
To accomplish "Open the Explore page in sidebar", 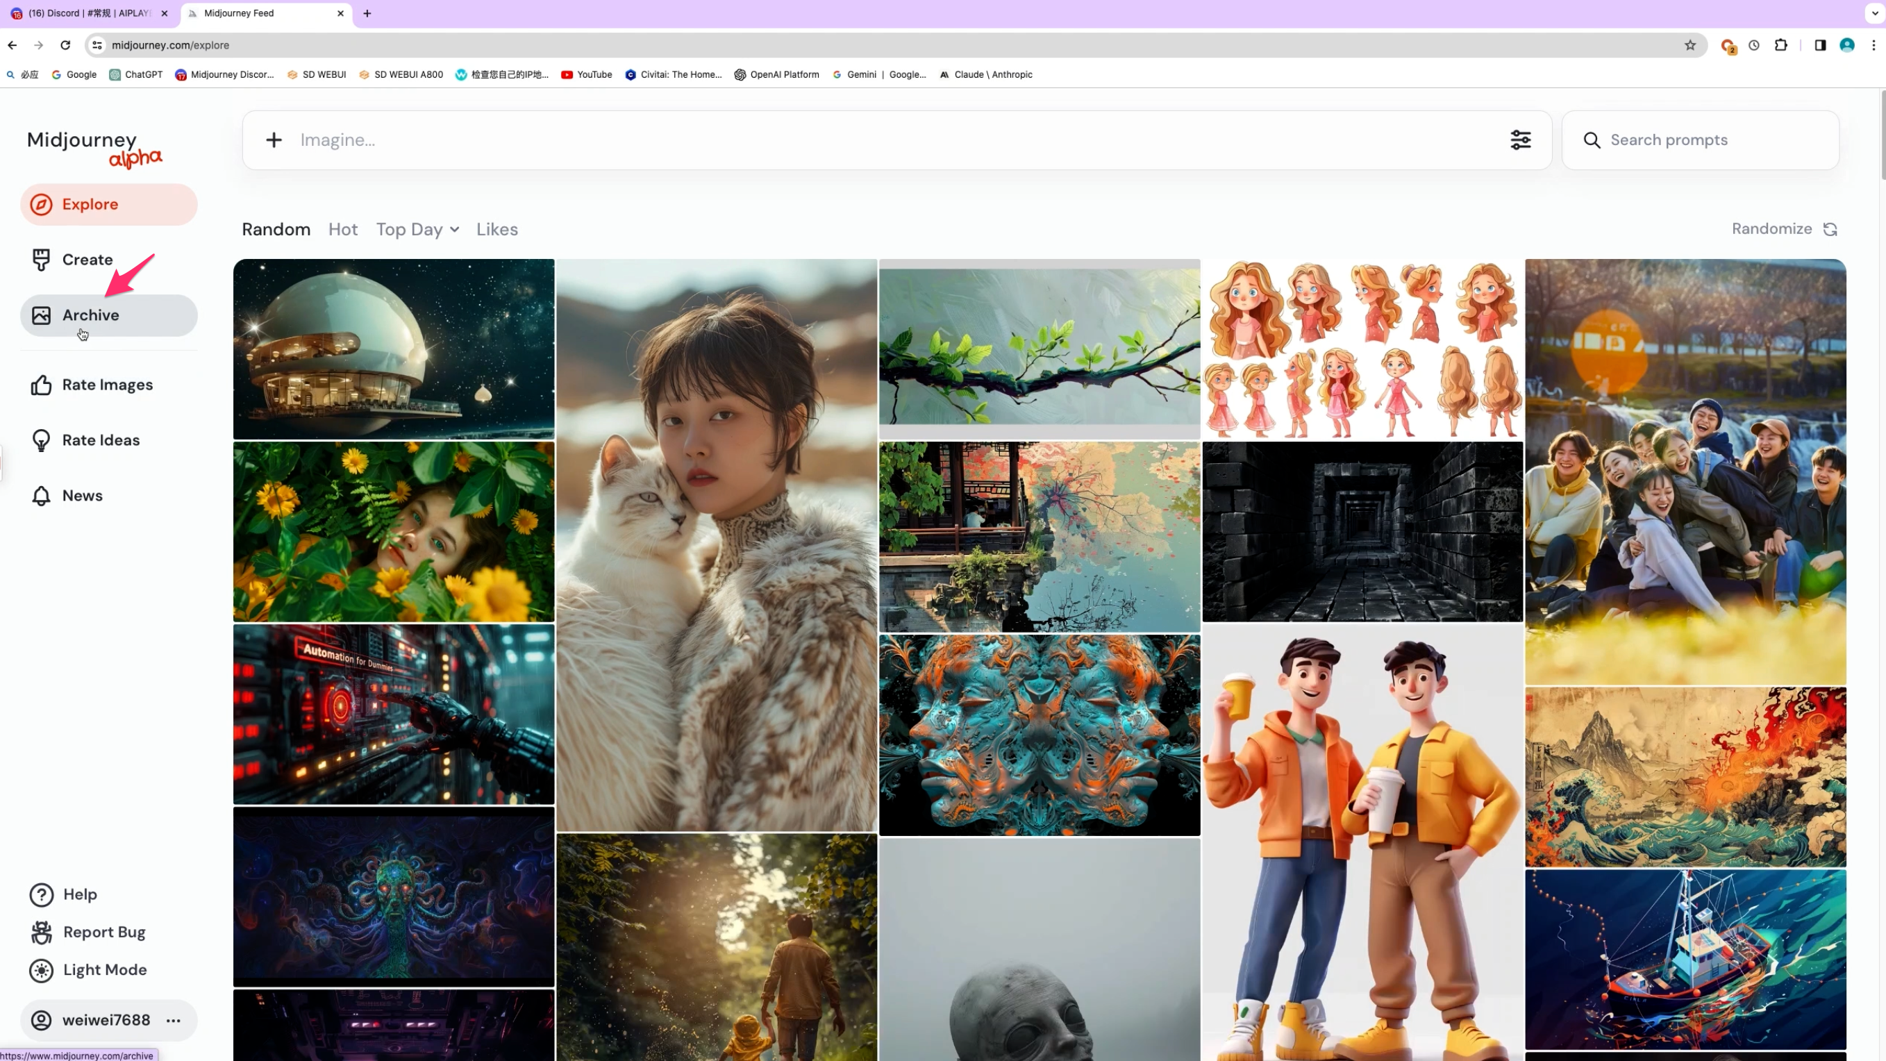I will point(108,204).
